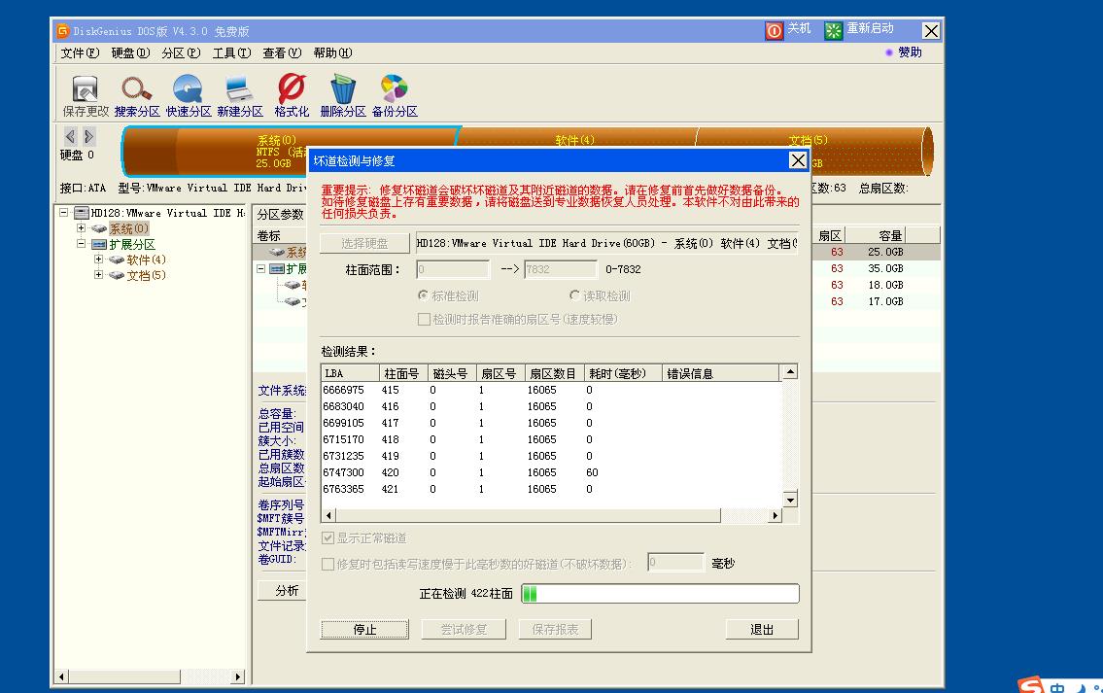The image size is (1103, 693).
Task: Click the 错误信息 column header
Action: (721, 373)
